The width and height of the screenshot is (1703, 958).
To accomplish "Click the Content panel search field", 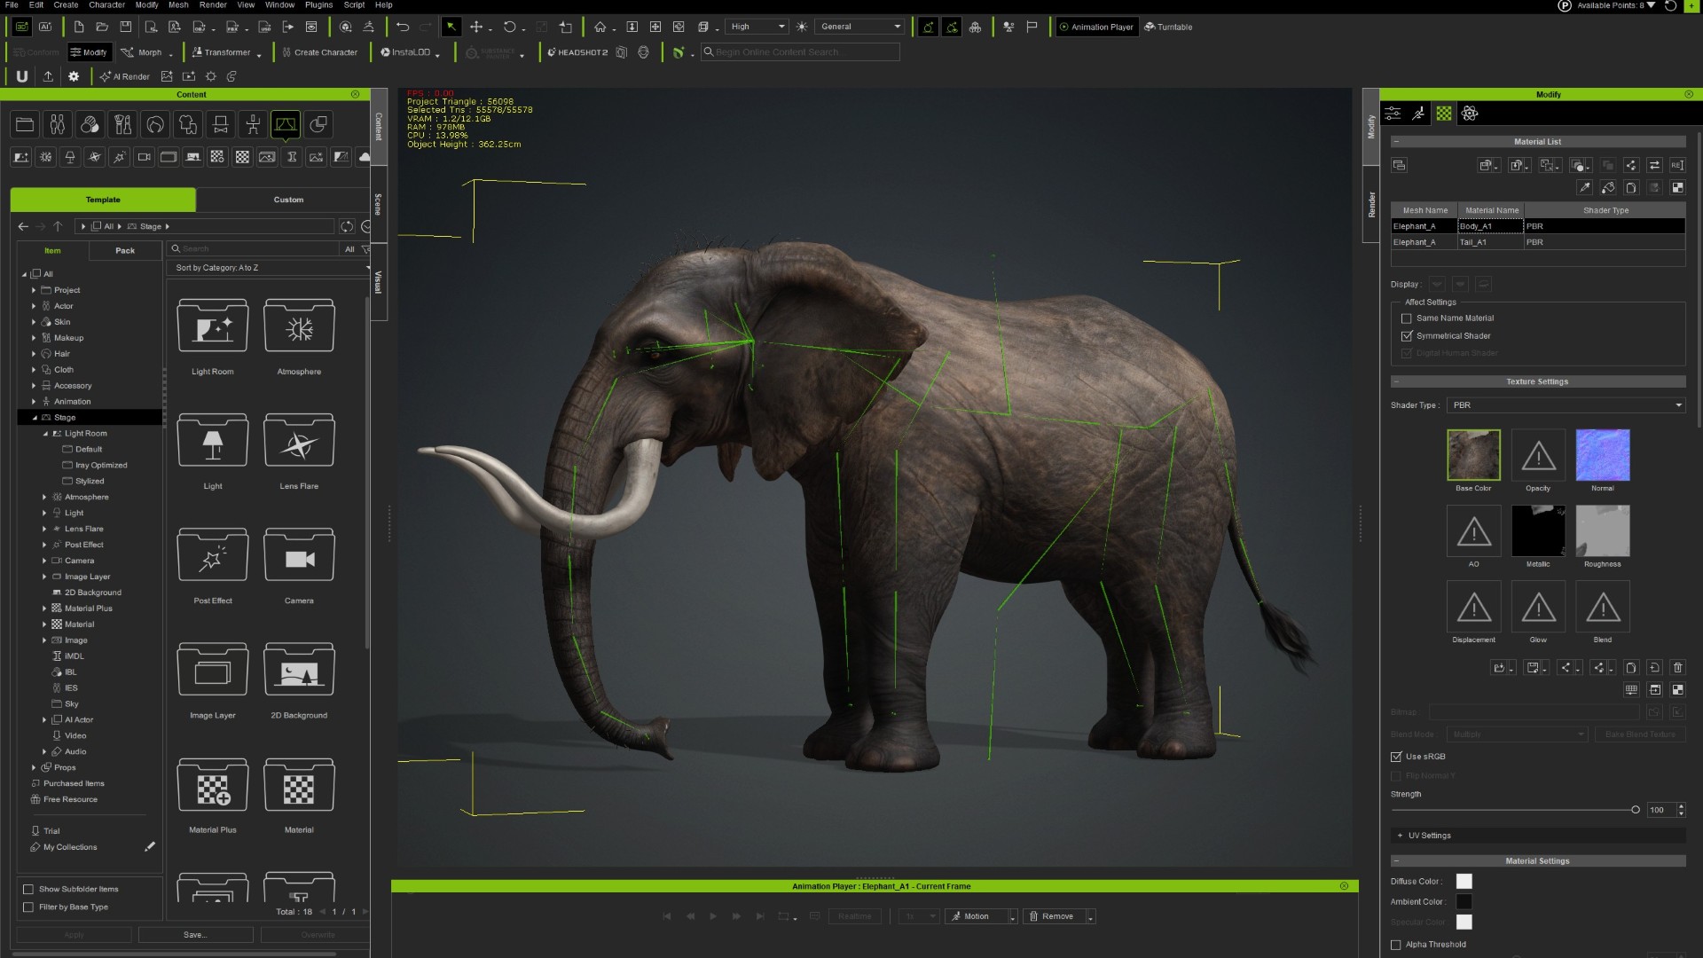I will (x=254, y=249).
